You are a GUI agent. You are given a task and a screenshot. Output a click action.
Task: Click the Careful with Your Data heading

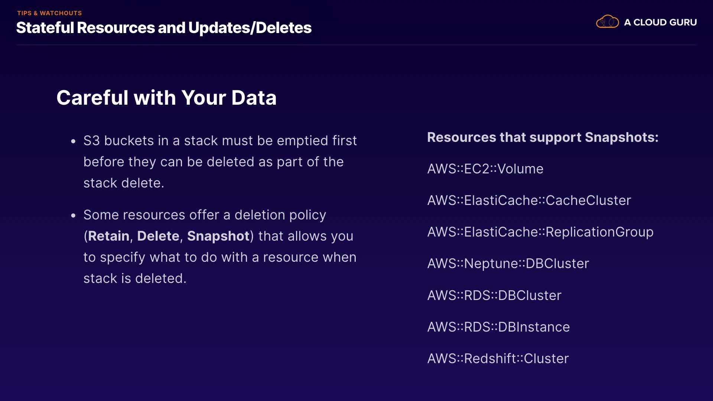[x=166, y=98]
